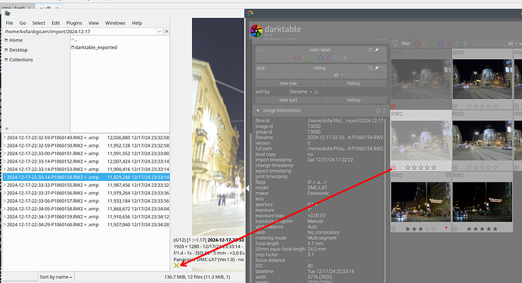Click the button right of the path dropdown
Image resolution: width=522 pixels, height=283 pixels.
pos(166,31)
